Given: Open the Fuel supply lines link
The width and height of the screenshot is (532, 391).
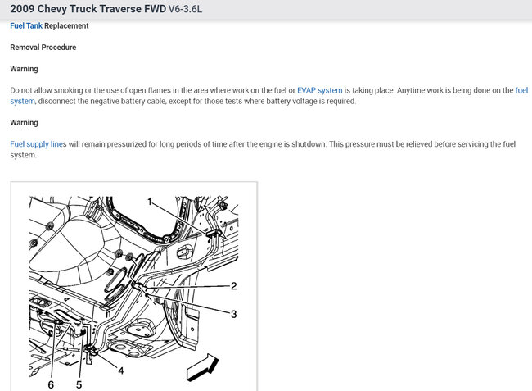Looking at the screenshot, I should tap(38, 144).
